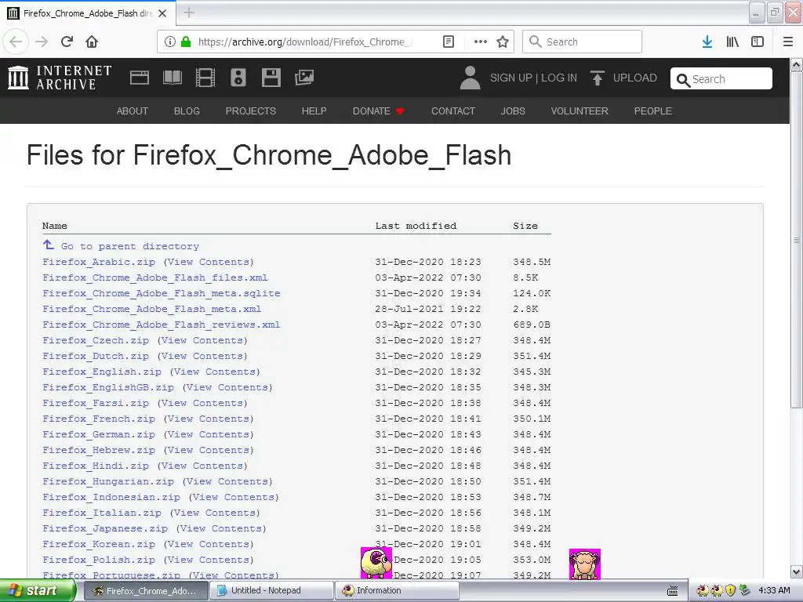The width and height of the screenshot is (803, 602).
Task: Follow Go to parent directory link
Action: click(130, 246)
